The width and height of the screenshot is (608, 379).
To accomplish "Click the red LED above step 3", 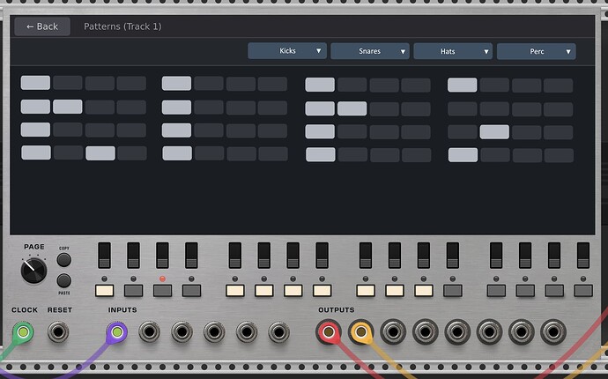I will tap(162, 279).
